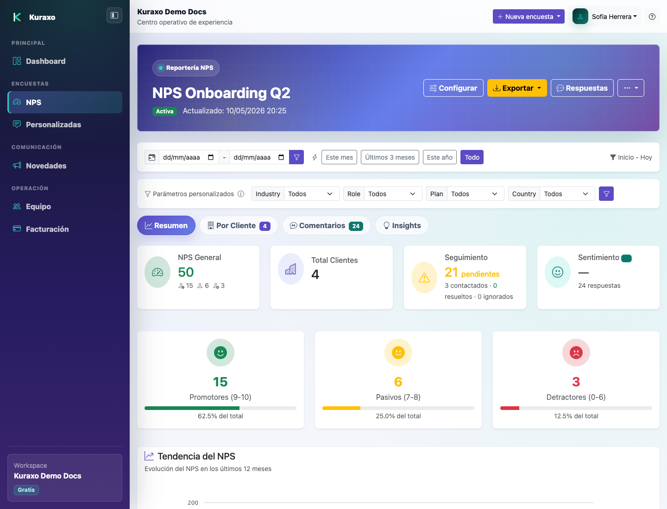Click the lightning bolt quick-range icon
This screenshot has width=667, height=509.
coord(315,157)
